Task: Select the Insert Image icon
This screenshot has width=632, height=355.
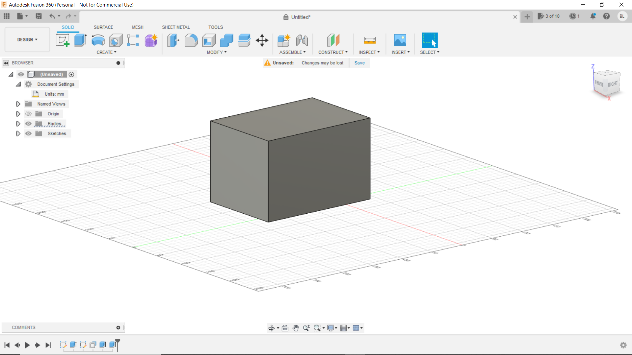Action: point(400,40)
